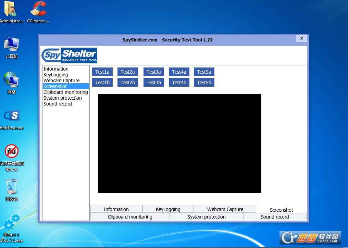Launch the AntiTest.exe desktop icon

point(12,120)
